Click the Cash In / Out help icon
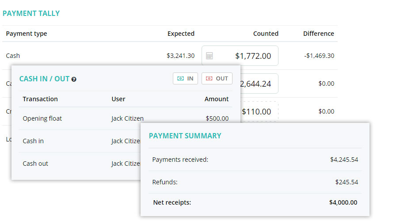The height and width of the screenshot is (221, 404). (74, 79)
